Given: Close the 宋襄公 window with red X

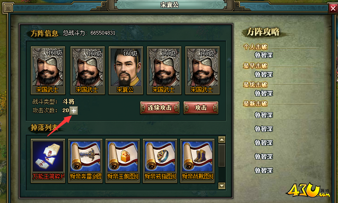Looking at the screenshot, I should click(x=333, y=8).
